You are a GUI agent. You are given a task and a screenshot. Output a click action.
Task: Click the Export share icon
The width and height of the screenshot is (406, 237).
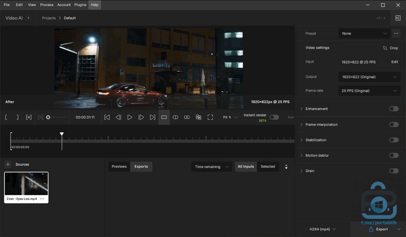coord(371,229)
